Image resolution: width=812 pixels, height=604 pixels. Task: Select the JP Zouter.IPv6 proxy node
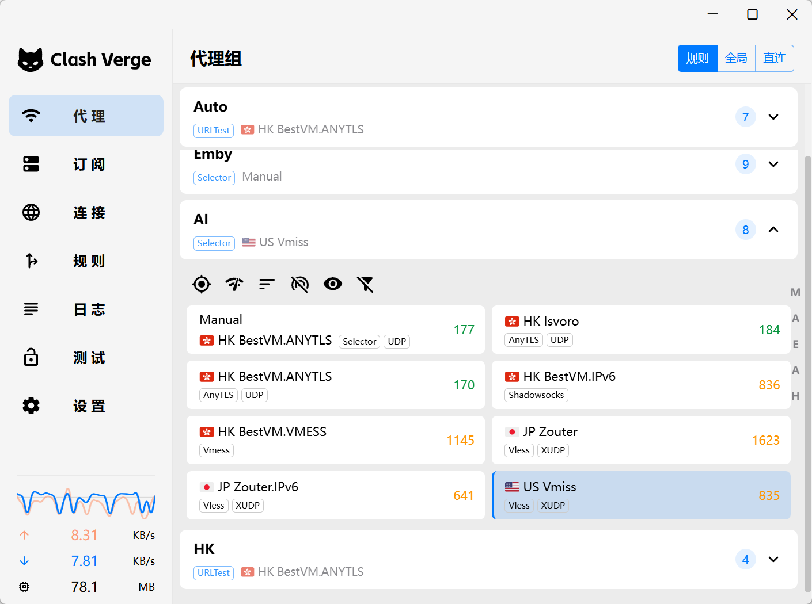(x=336, y=495)
